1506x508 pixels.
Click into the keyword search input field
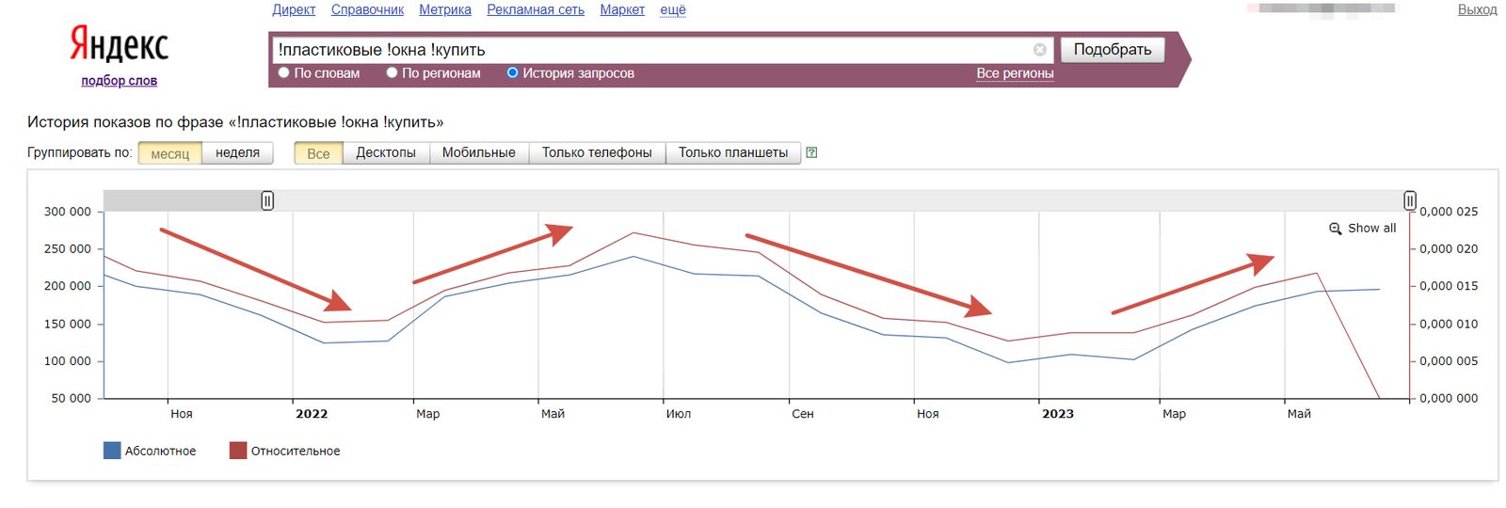tap(649, 50)
